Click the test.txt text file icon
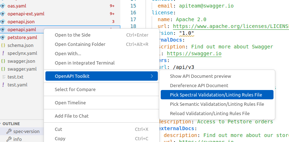Image resolution: width=289 pixels, height=142 pixels. [4, 77]
